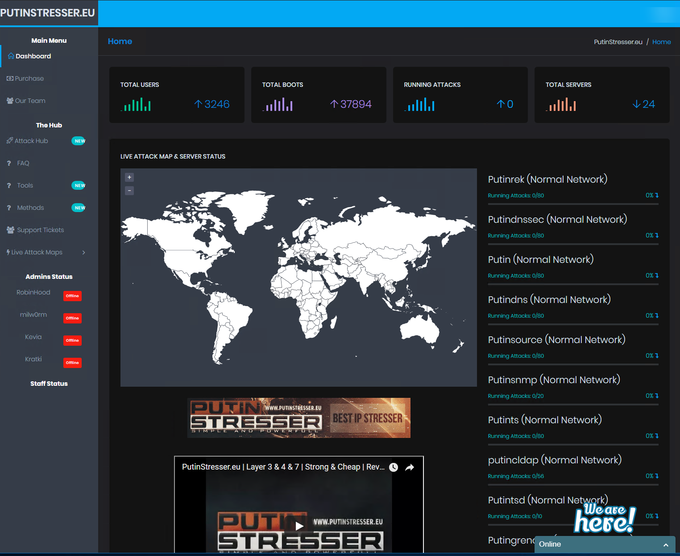Click the Putin (Normal Network) server title
The height and width of the screenshot is (556, 680).
pos(541,259)
